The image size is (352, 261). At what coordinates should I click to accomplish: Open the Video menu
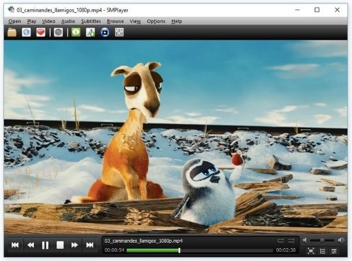(x=49, y=21)
